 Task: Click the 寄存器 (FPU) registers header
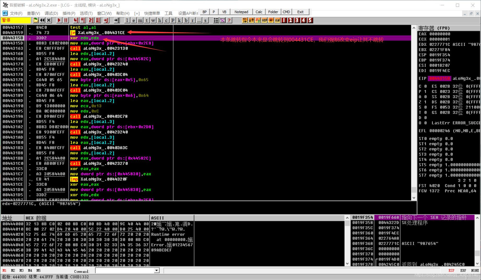[x=449, y=28]
